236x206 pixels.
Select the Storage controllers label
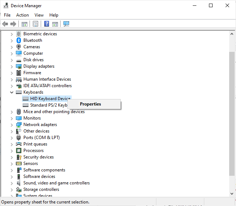tap(41, 189)
